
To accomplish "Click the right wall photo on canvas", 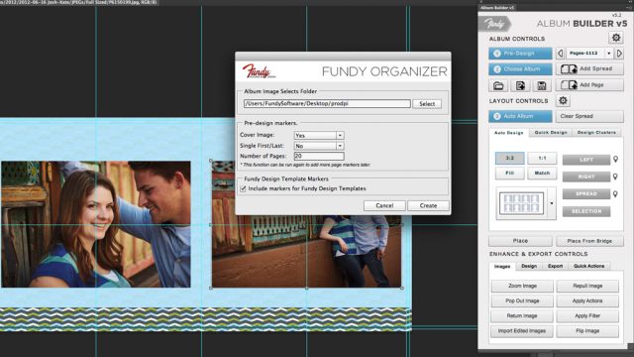I will point(306,251).
